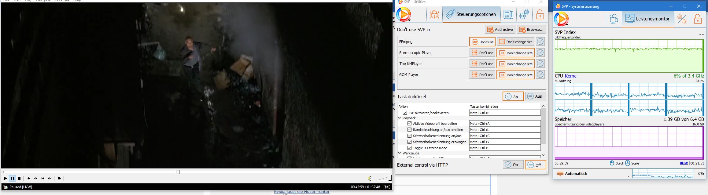Image resolution: width=708 pixels, height=195 pixels.
Task: Turn Tastaturkürzel Aus
Action: [535, 96]
